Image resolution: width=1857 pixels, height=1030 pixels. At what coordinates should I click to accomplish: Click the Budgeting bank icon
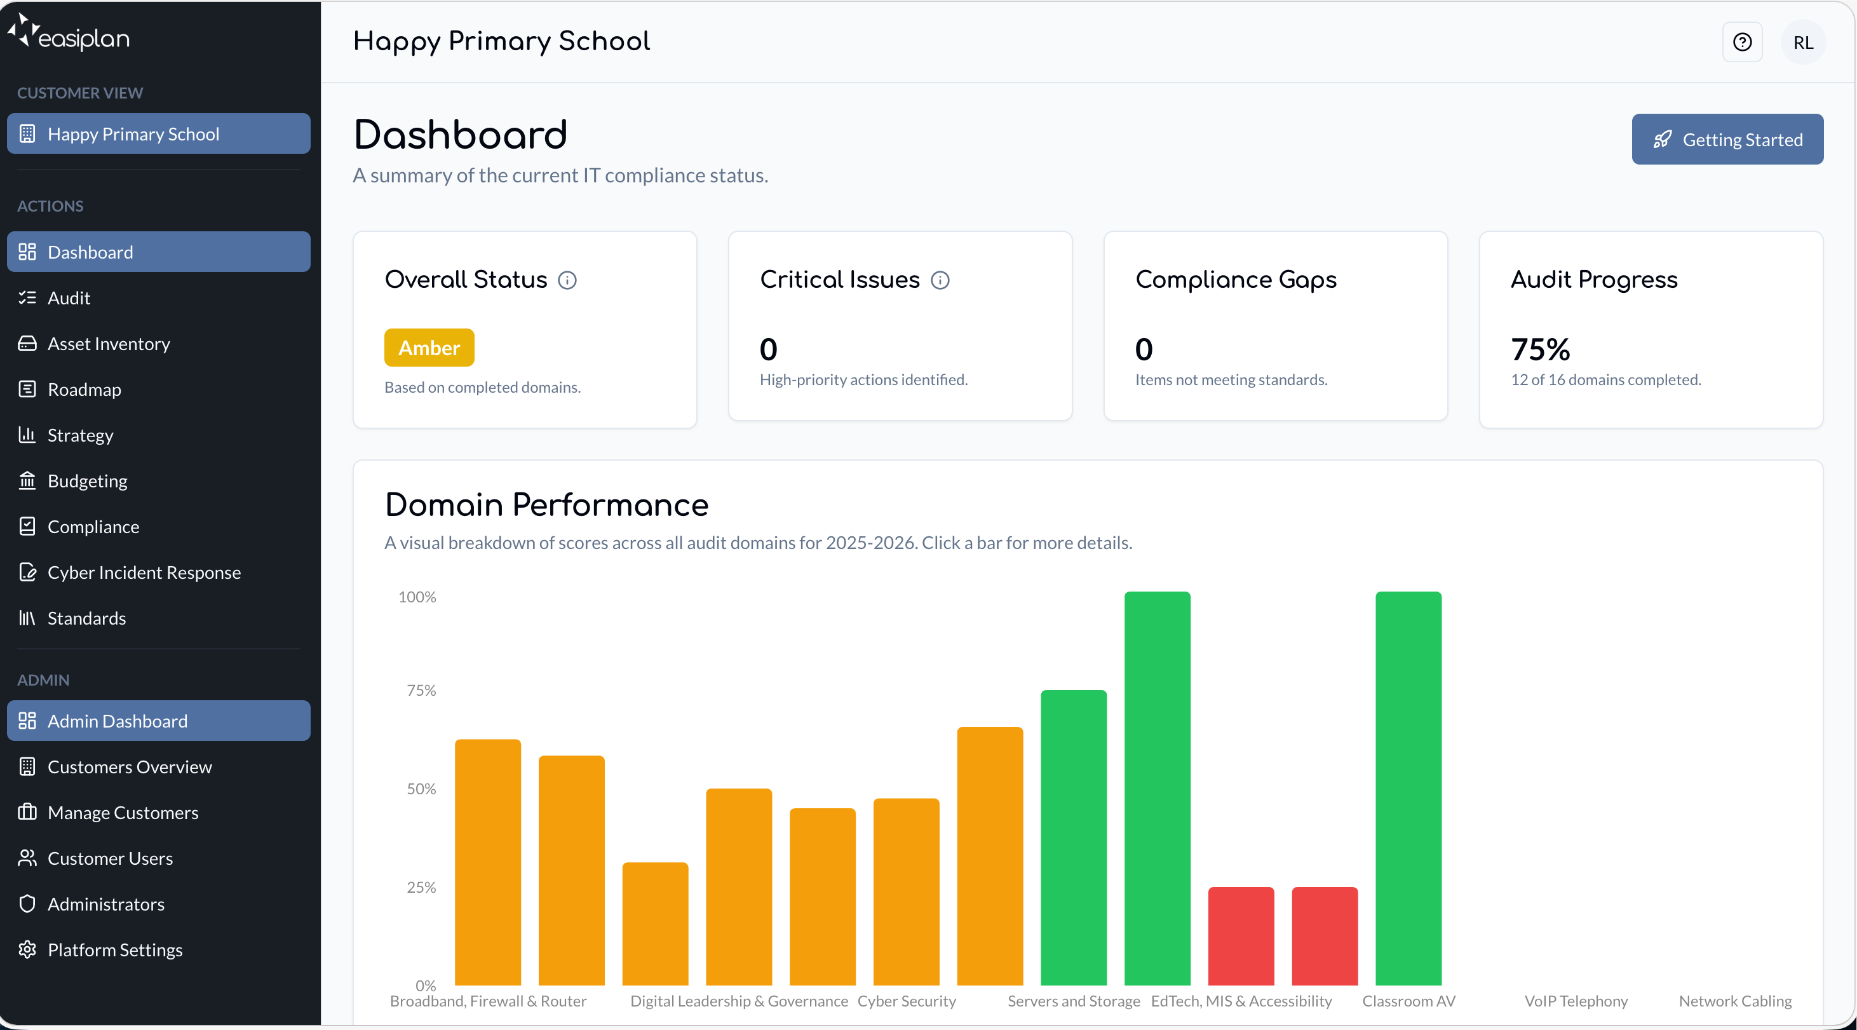coord(27,480)
